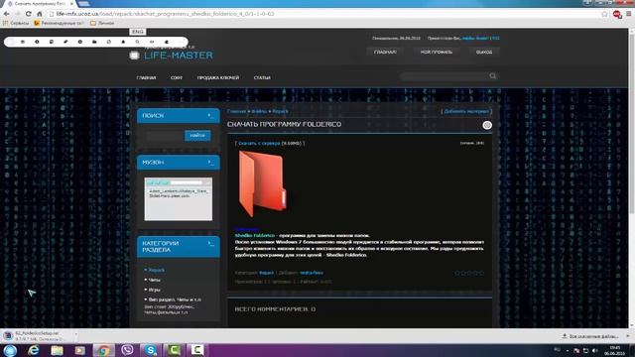Open the media player taskbar icon

(79, 350)
